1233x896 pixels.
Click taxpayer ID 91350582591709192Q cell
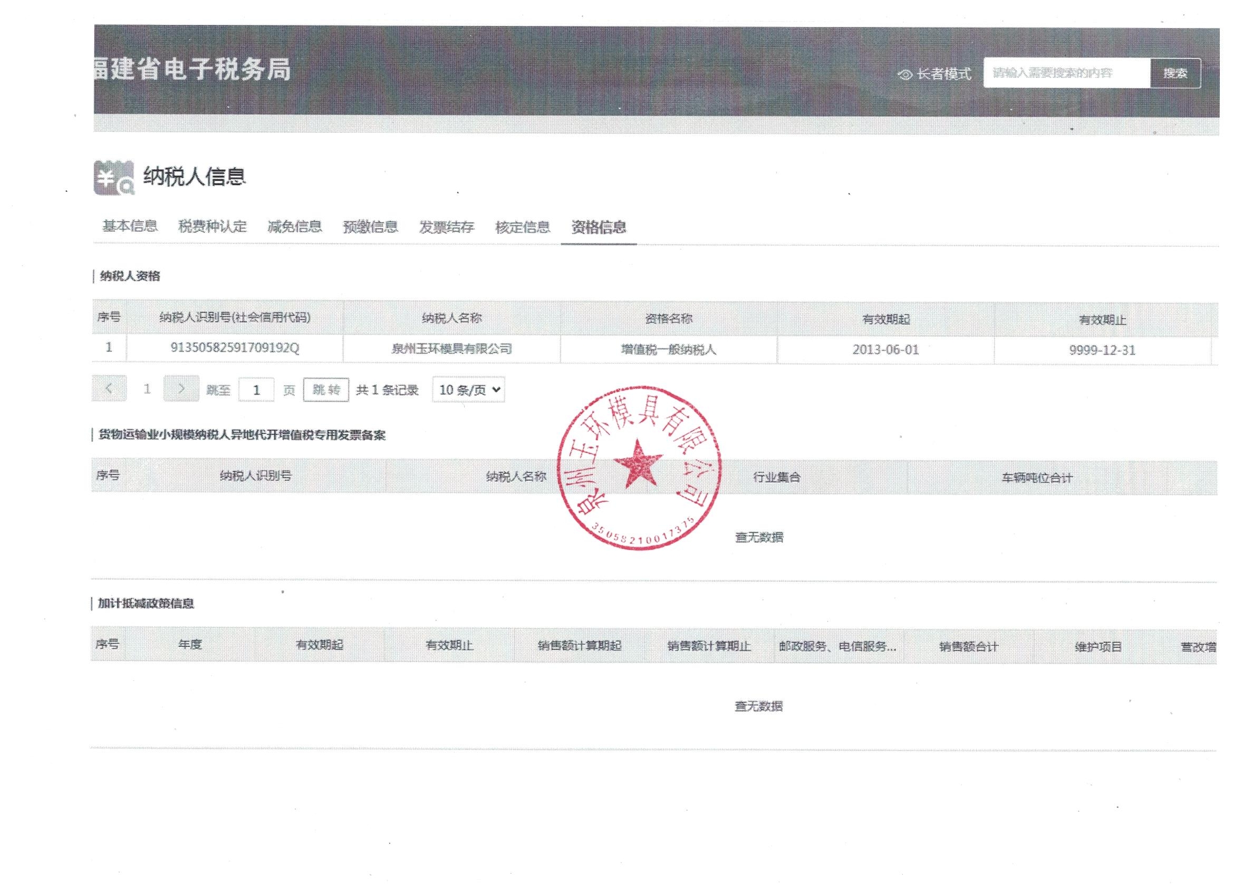pos(235,348)
